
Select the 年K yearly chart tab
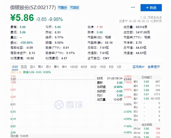(64, 67)
